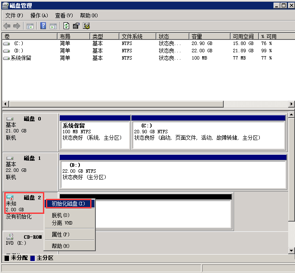Toggle the console tree pane toolbar icon

tap(30, 26)
